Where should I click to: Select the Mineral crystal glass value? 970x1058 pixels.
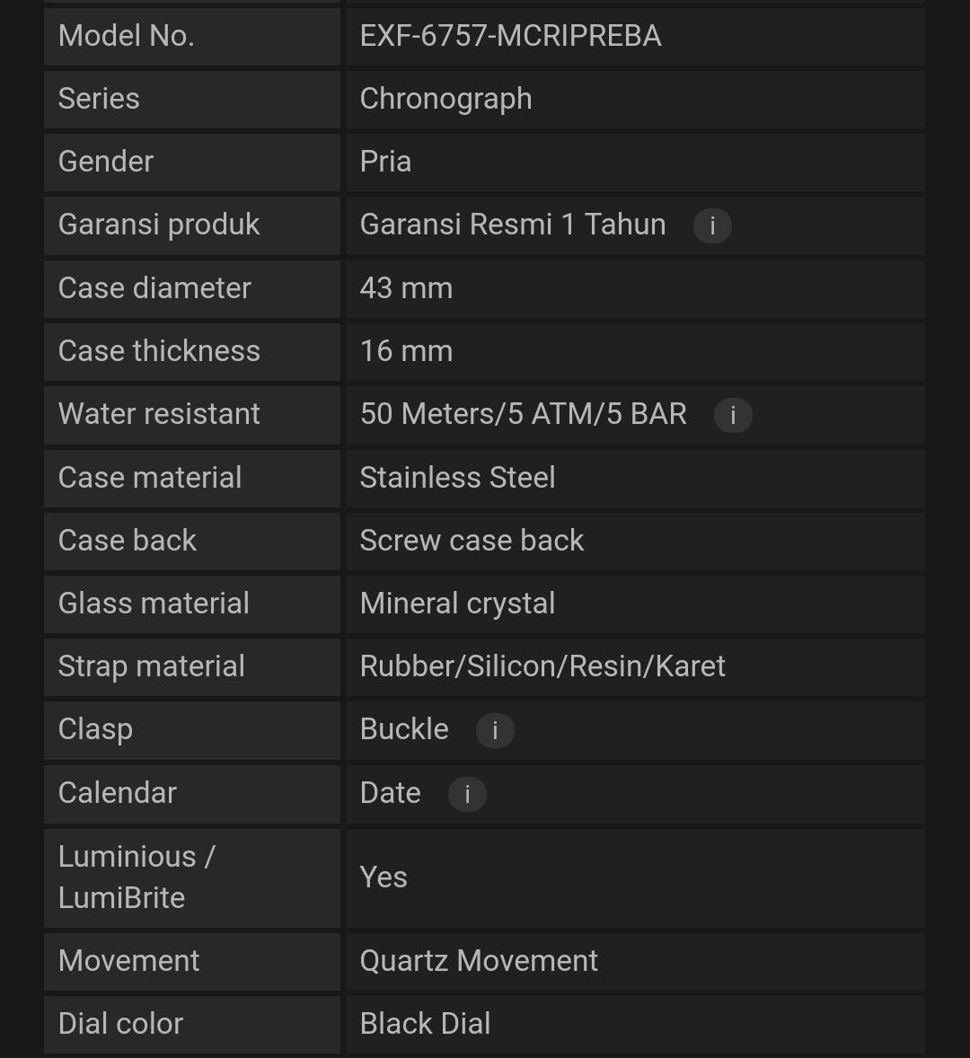457,604
